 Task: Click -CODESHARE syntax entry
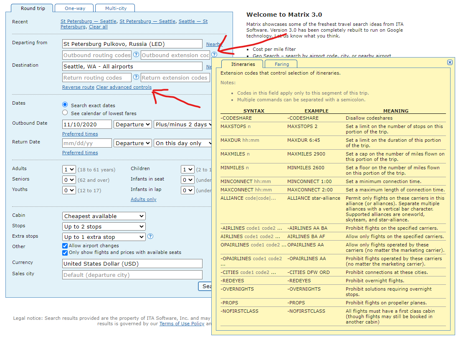point(236,118)
